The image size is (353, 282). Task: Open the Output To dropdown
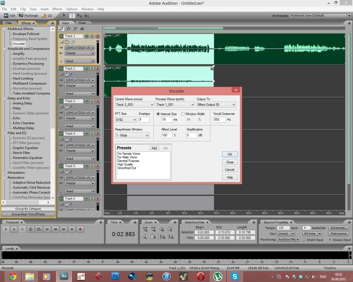(216, 105)
